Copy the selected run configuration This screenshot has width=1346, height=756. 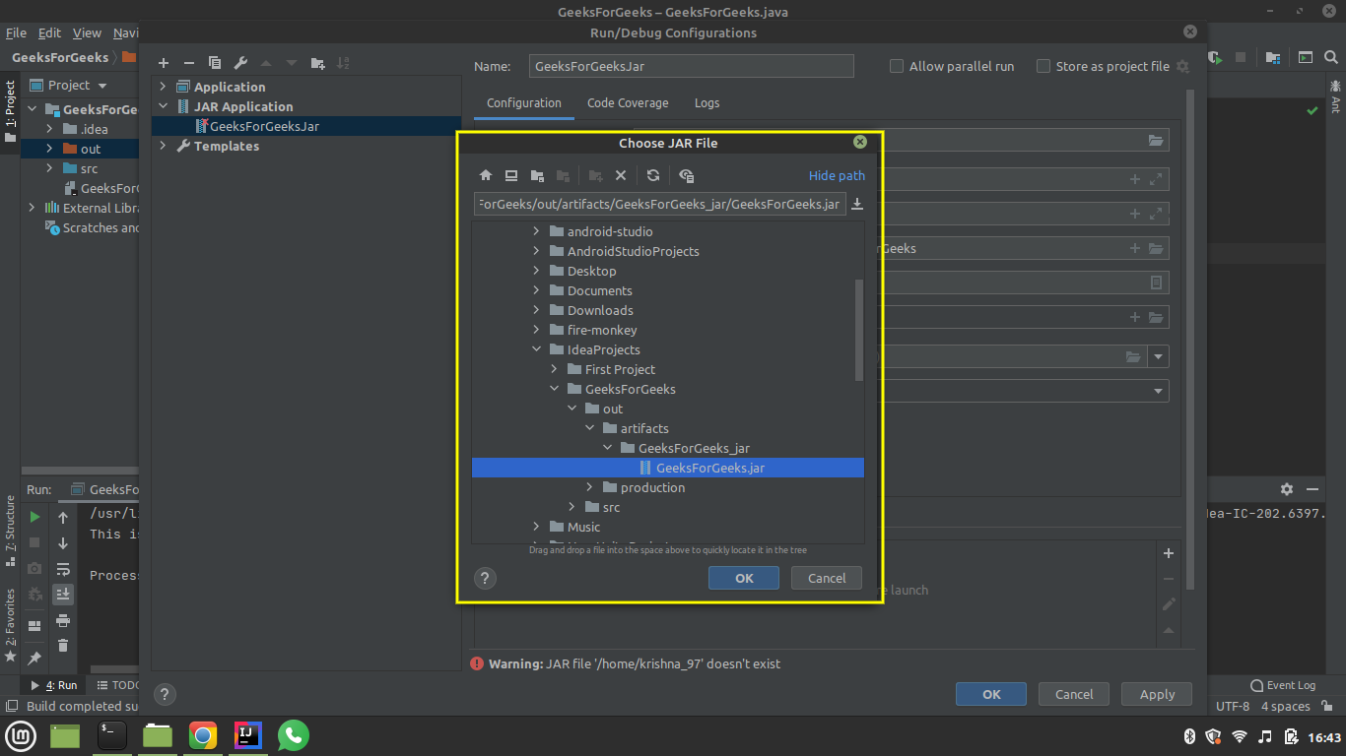(x=215, y=63)
